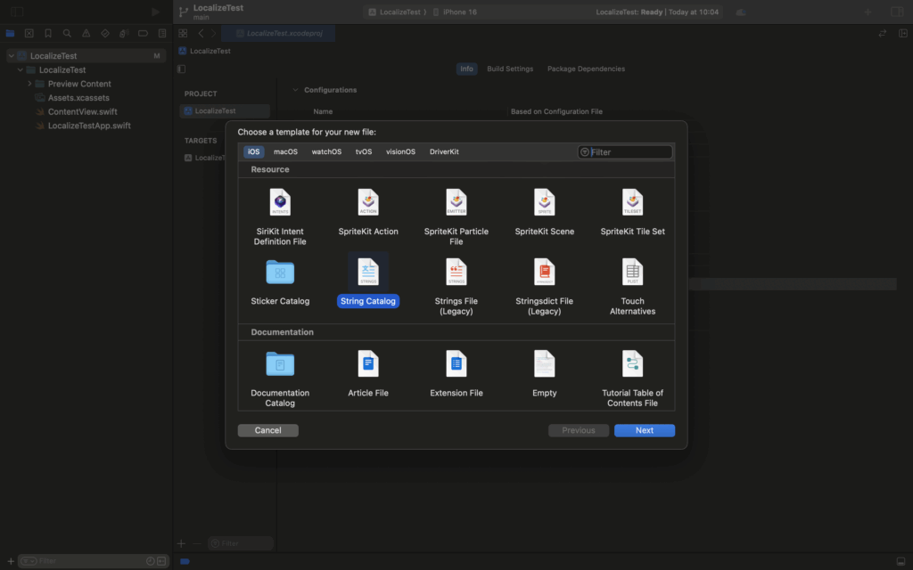This screenshot has height=570, width=913.
Task: Switch to the macOS platform tab
Action: 285,151
